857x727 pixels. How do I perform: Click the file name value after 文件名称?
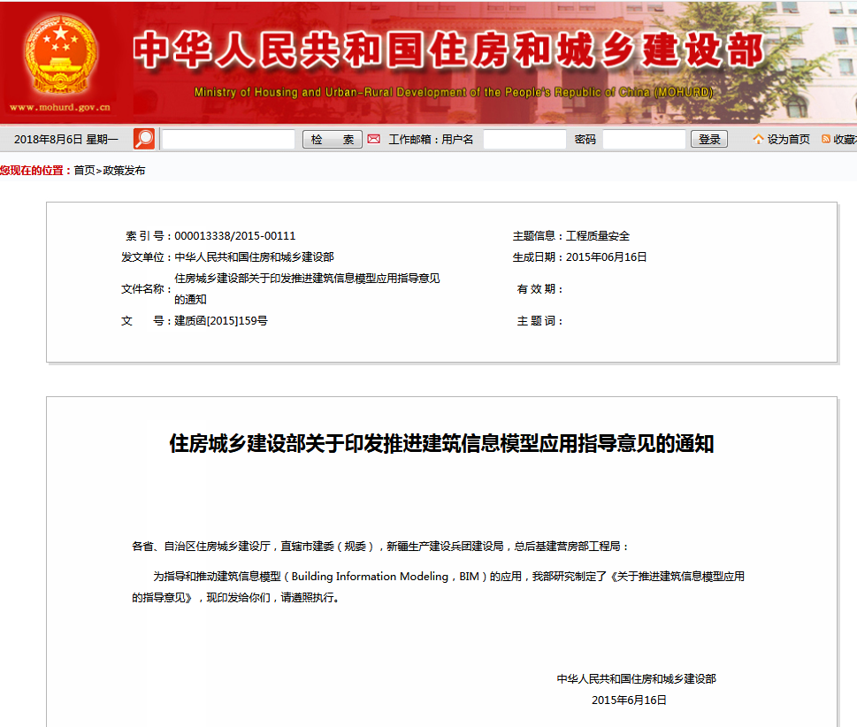tap(307, 288)
